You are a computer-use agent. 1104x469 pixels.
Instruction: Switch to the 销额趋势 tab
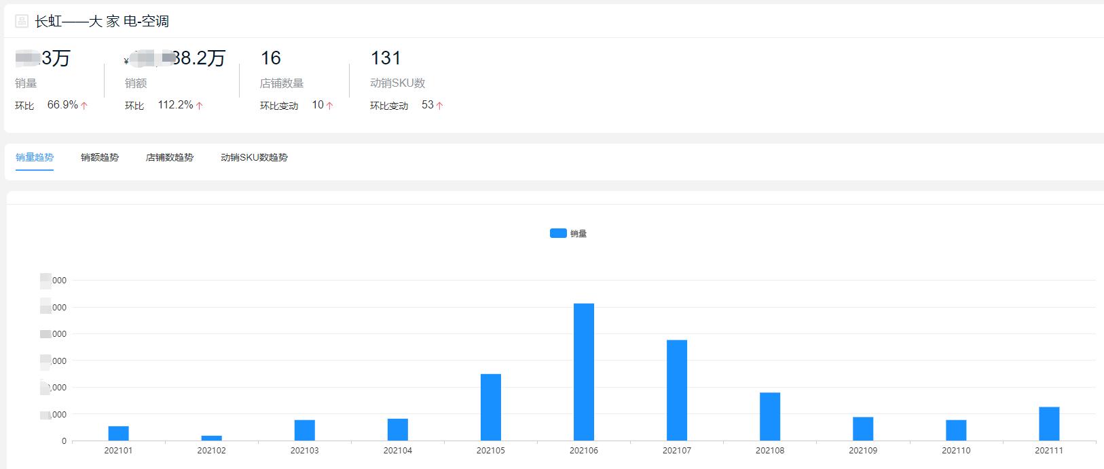click(100, 157)
